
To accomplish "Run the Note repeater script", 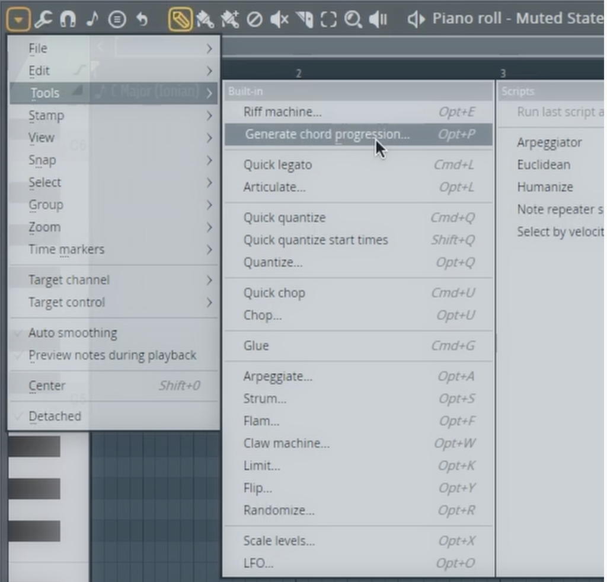I will coord(551,209).
